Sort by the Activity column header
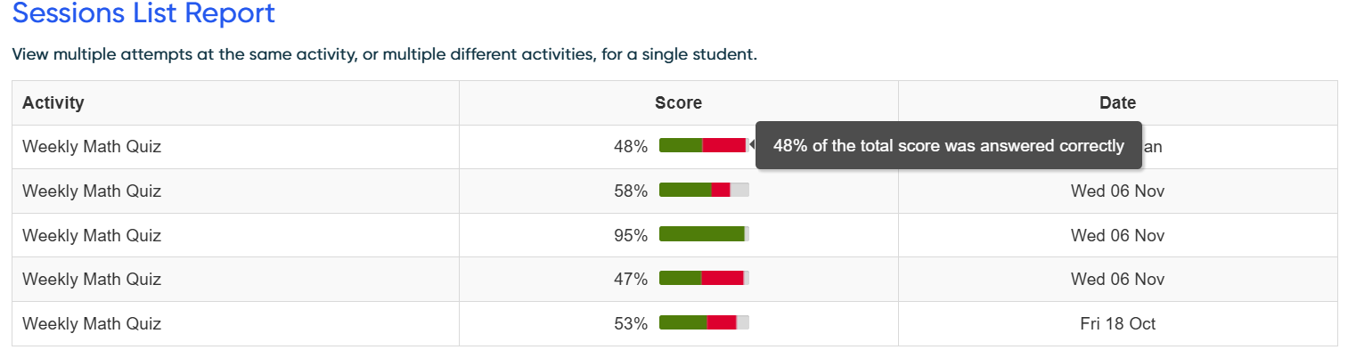1348x358 pixels. [x=53, y=102]
